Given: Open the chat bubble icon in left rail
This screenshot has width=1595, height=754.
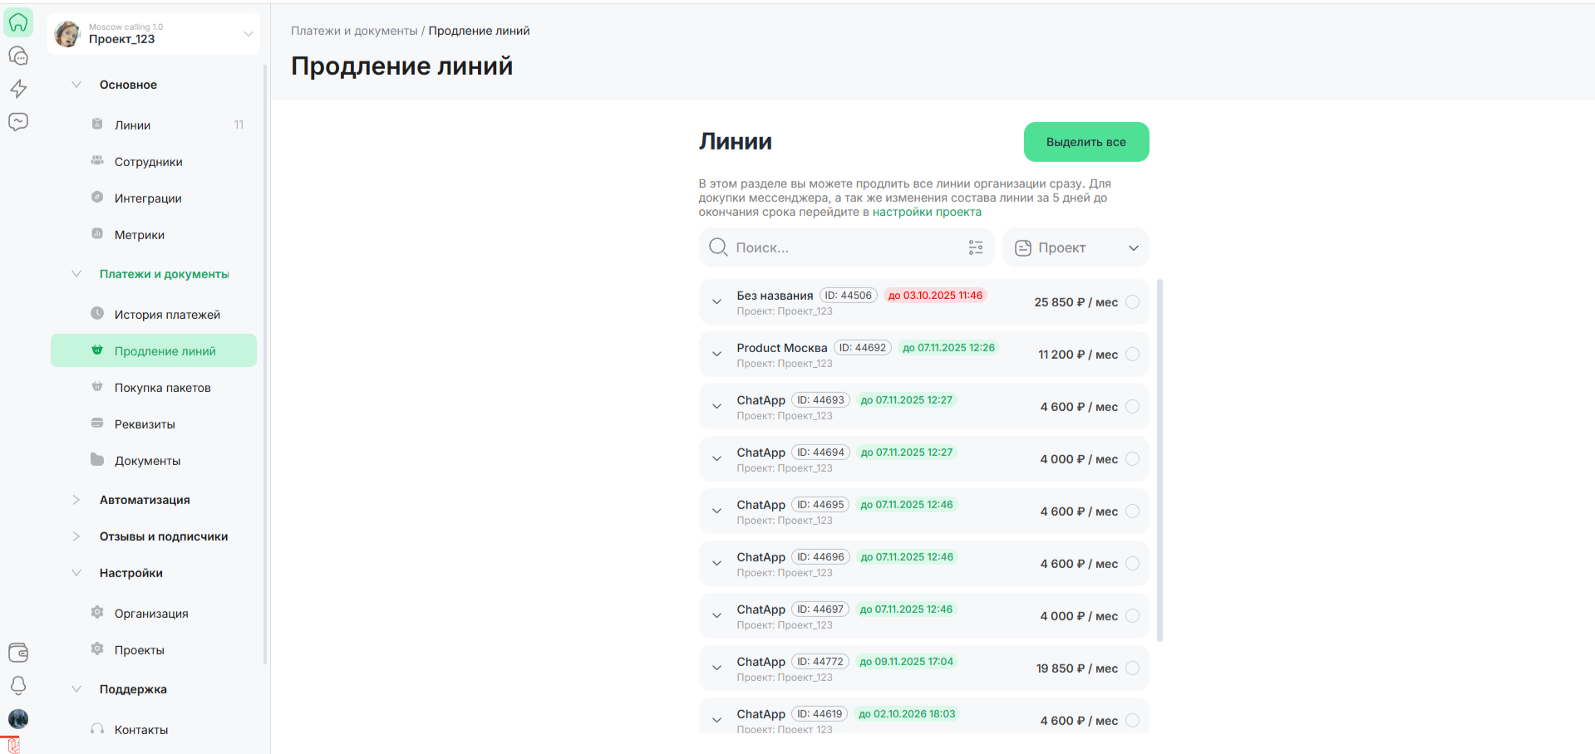Looking at the screenshot, I should [18, 122].
